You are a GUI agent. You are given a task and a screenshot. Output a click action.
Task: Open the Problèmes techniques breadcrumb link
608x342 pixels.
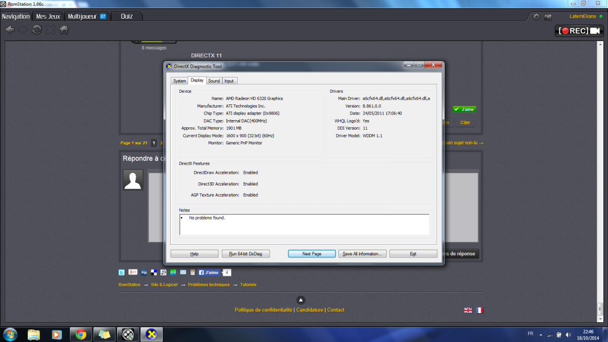(209, 285)
